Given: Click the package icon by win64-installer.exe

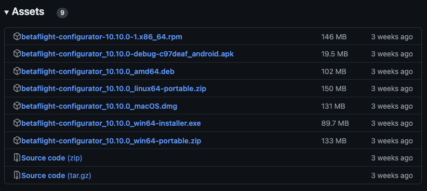Looking at the screenshot, I should pos(17,123).
